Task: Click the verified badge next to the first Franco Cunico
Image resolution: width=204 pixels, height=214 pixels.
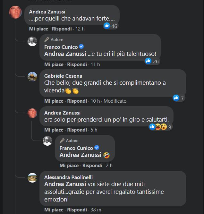Action: click(82, 47)
